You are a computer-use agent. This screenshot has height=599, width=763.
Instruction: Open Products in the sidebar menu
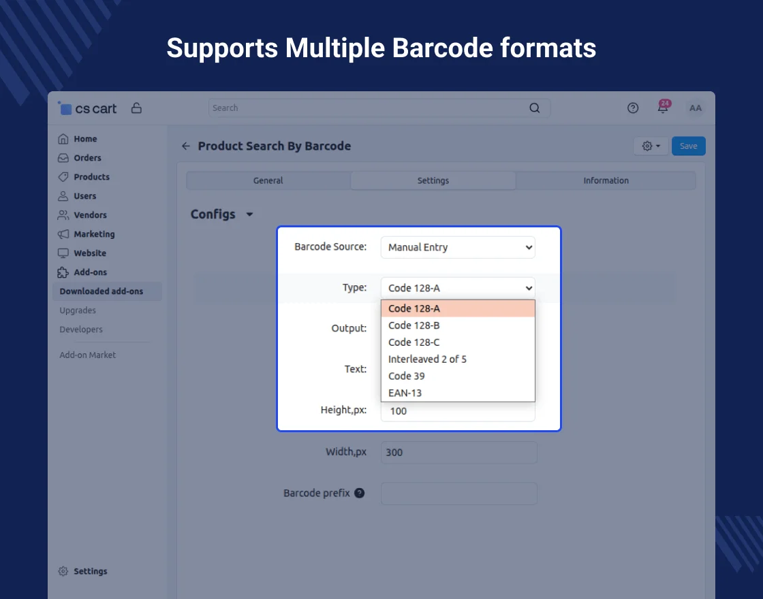point(91,176)
